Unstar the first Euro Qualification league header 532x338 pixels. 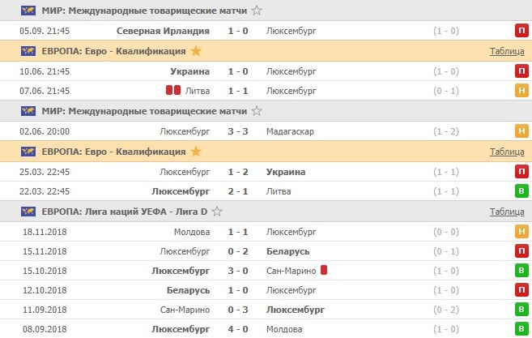(194, 51)
